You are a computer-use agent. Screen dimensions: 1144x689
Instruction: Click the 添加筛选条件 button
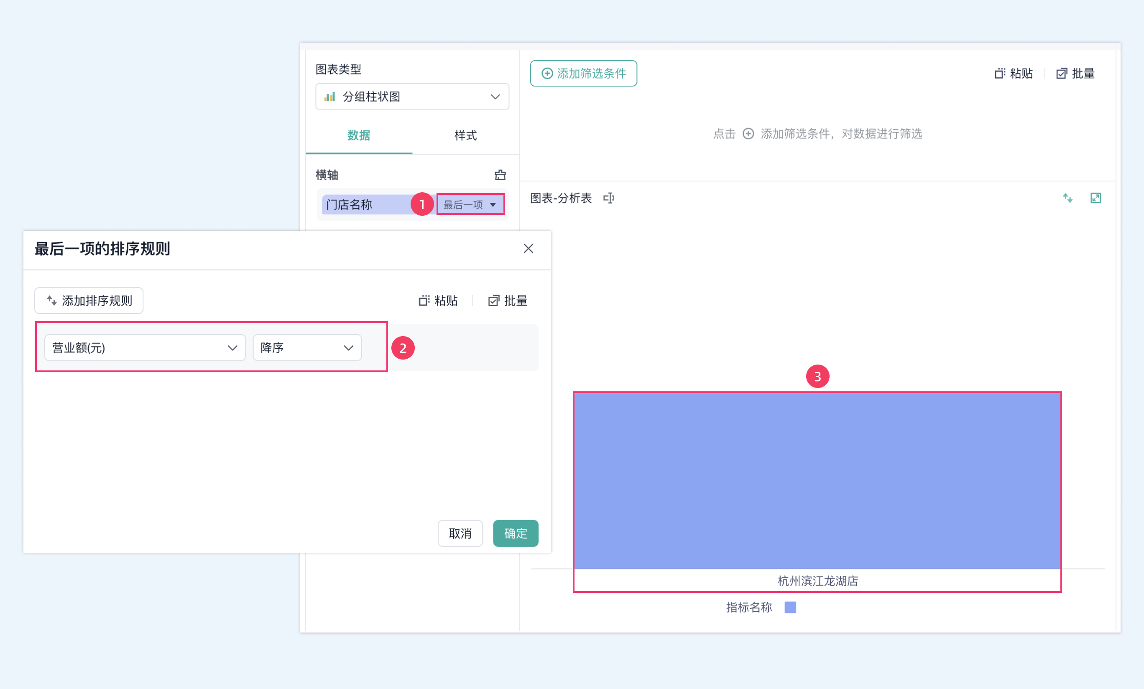pyautogui.click(x=584, y=73)
